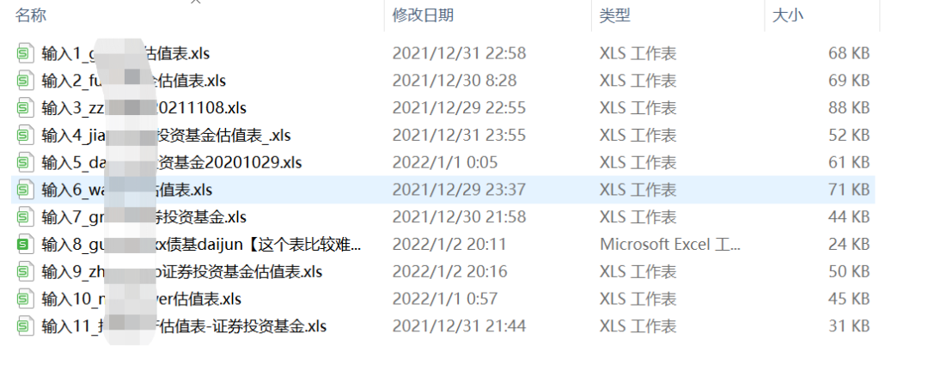The width and height of the screenshot is (928, 370).
Task: Sort by 大小 column header
Action: tap(788, 15)
